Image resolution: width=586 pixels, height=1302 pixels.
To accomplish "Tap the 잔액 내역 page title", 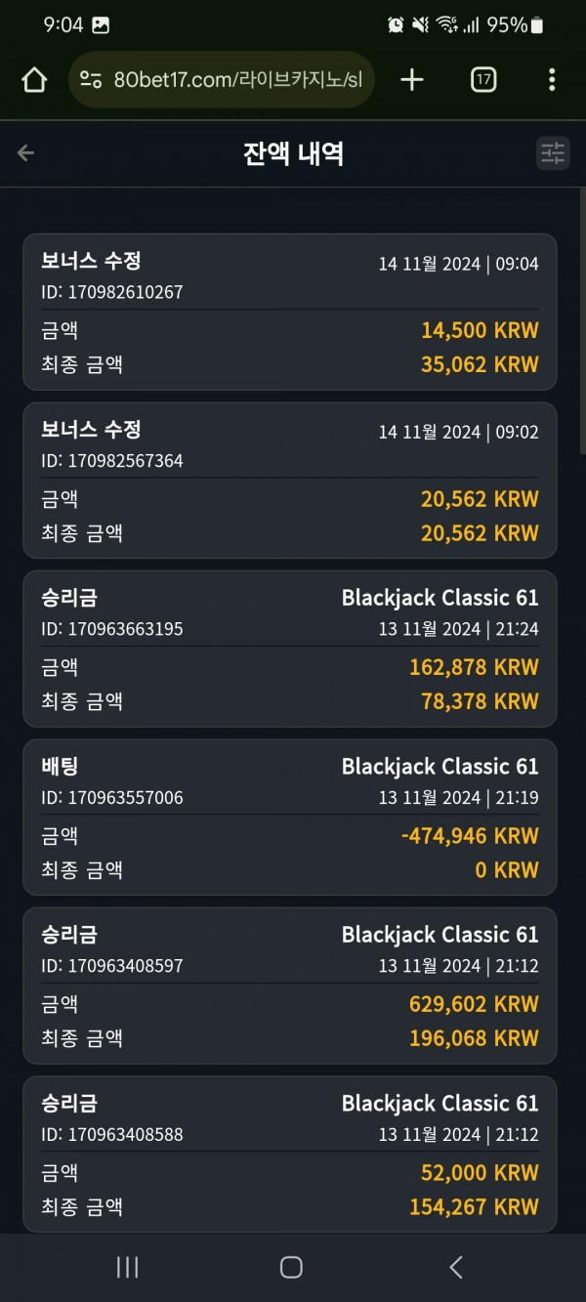I will click(293, 153).
